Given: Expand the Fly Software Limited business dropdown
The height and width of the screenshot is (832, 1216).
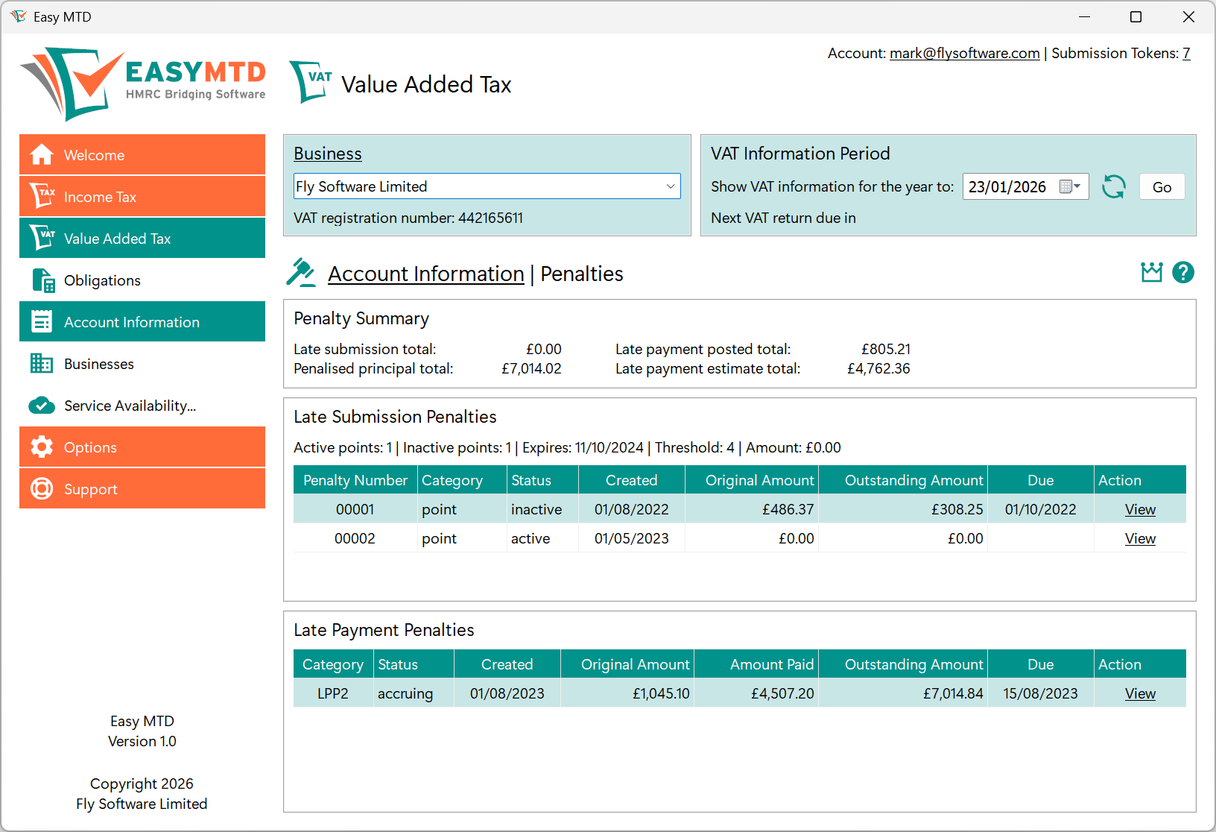Looking at the screenshot, I should pyautogui.click(x=670, y=186).
